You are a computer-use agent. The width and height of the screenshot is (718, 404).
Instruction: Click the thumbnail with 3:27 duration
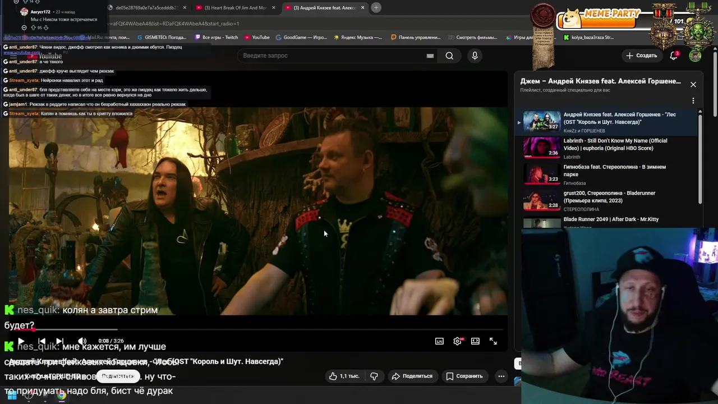click(542, 122)
